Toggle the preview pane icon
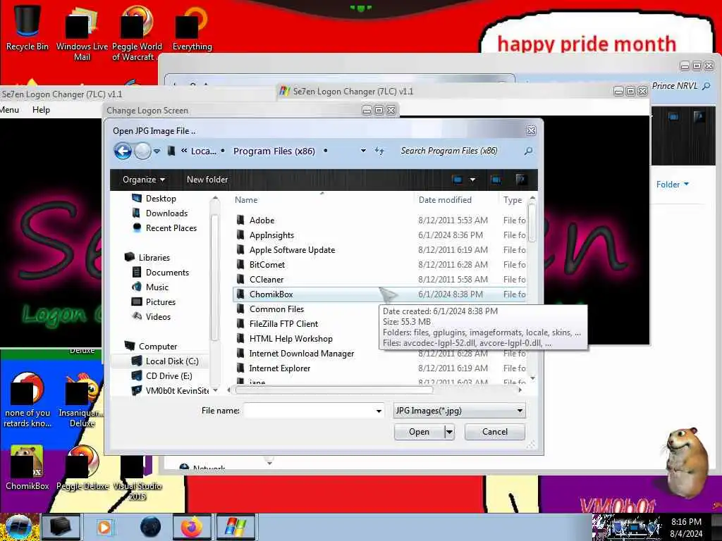The height and width of the screenshot is (541, 722). [496, 180]
